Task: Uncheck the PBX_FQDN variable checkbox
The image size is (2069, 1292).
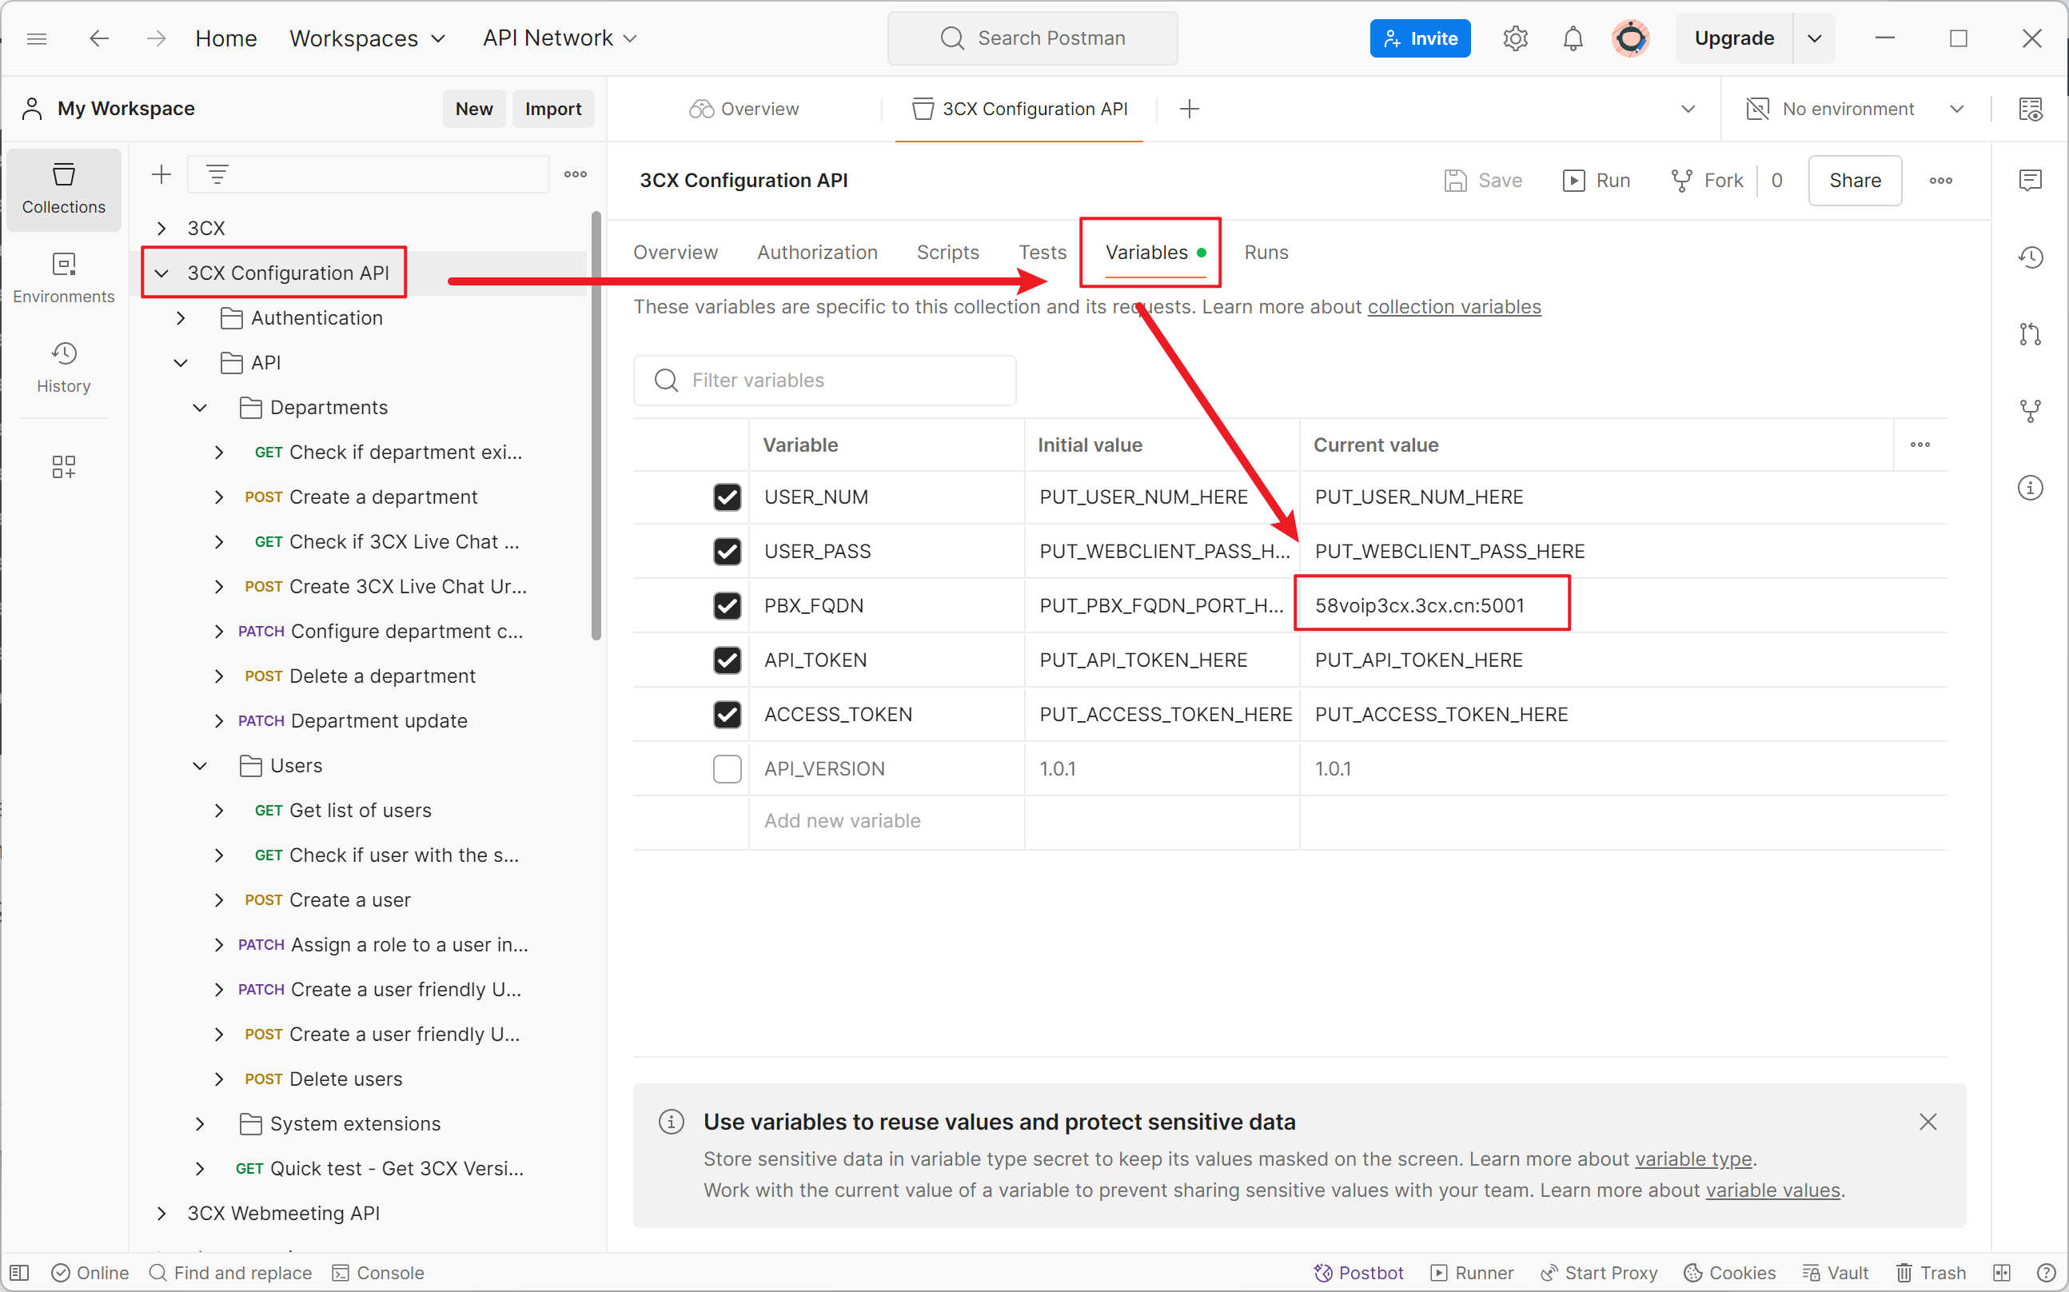Action: click(727, 605)
